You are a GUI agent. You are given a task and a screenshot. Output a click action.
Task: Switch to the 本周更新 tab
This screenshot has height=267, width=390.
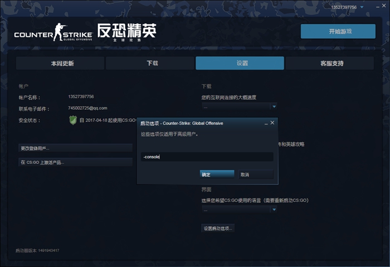59,63
